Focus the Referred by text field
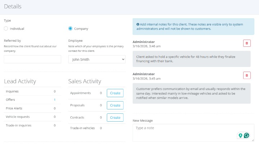This screenshot has height=144, width=259. (x=32, y=59)
